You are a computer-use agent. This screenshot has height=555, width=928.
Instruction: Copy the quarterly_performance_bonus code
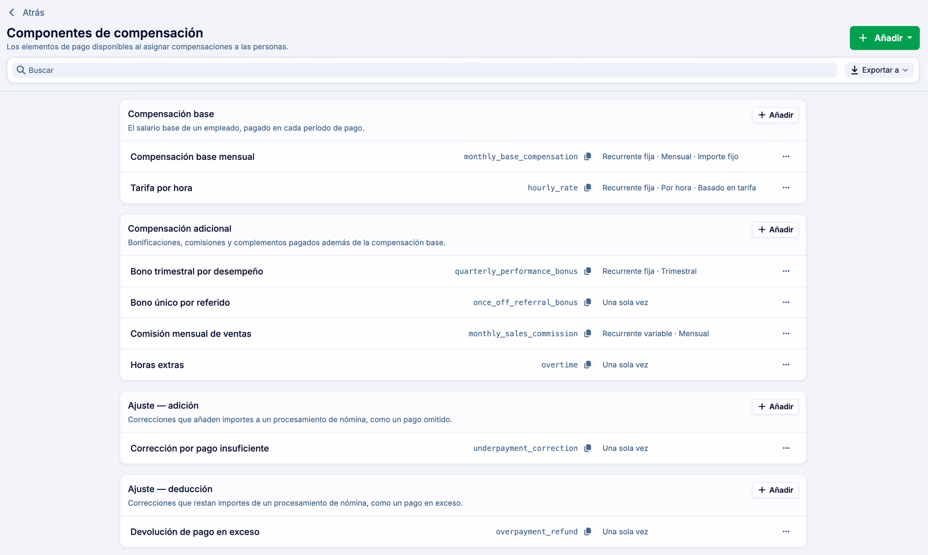(587, 271)
